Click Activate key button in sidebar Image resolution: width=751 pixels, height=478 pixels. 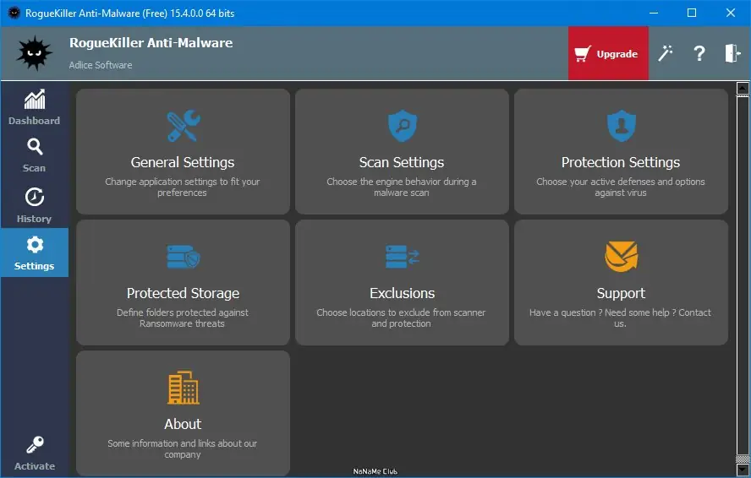pos(35,454)
